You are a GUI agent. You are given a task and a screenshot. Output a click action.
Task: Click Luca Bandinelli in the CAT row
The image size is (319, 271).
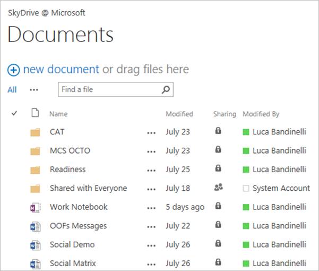pos(279,132)
